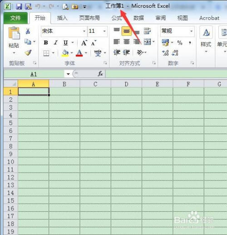
Task: Click the Copy icon
Action: coord(28,41)
